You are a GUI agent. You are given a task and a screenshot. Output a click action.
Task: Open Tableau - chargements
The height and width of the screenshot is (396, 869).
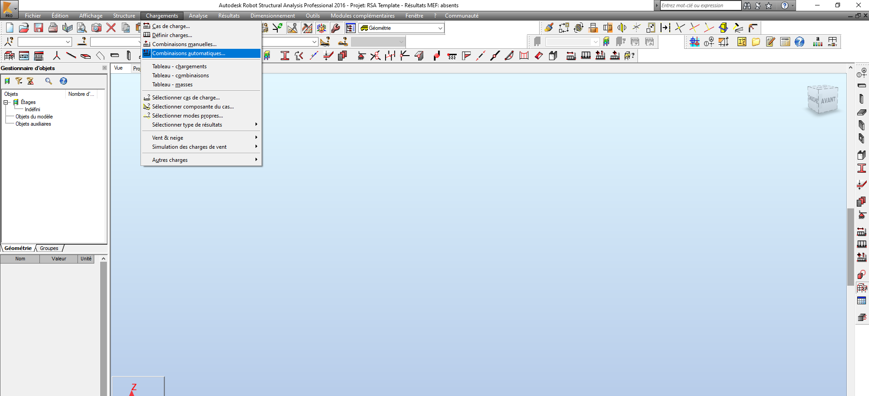[x=202, y=66]
